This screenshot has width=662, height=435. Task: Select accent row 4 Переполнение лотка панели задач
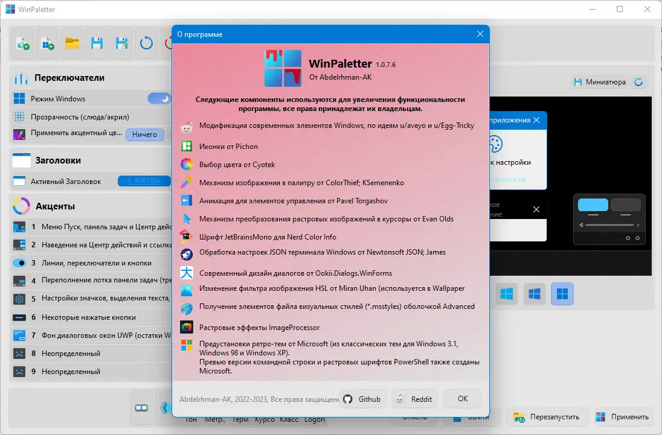pos(91,281)
